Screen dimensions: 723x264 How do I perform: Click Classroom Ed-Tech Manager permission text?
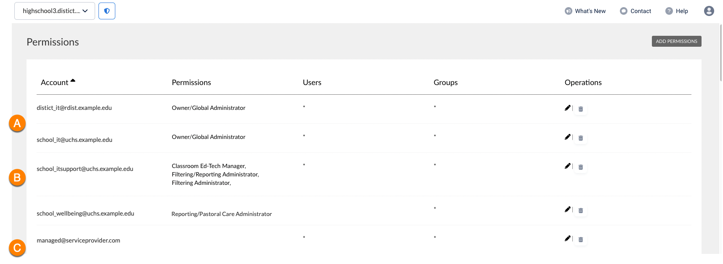[209, 166]
